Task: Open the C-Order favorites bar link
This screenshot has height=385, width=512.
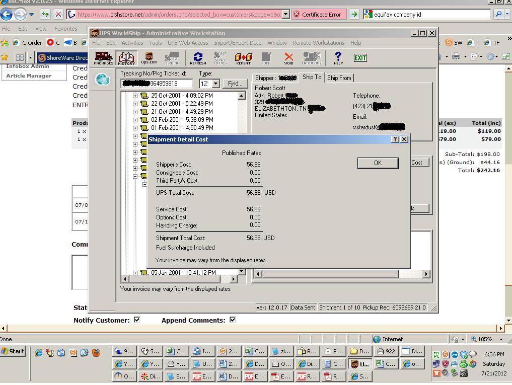Action: tap(28, 43)
